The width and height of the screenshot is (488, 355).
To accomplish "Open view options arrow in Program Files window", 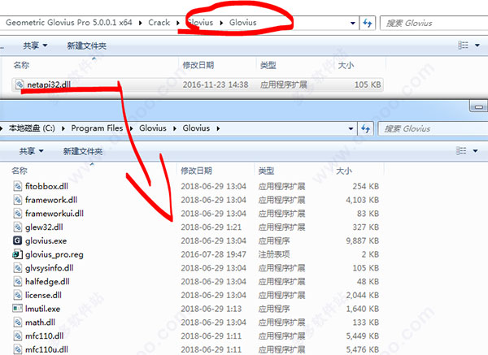I will 476,151.
